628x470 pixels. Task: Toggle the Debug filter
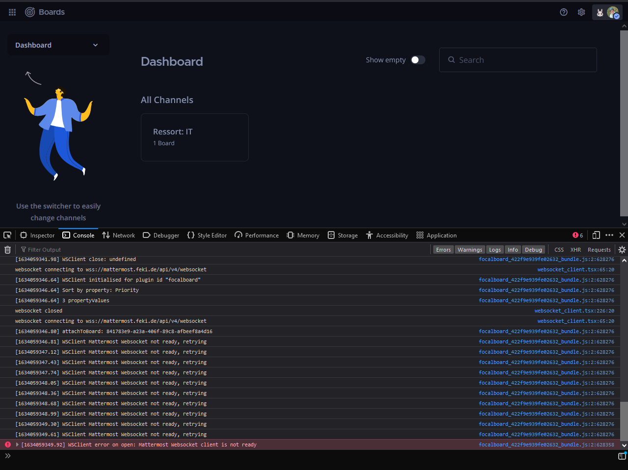(x=534, y=250)
